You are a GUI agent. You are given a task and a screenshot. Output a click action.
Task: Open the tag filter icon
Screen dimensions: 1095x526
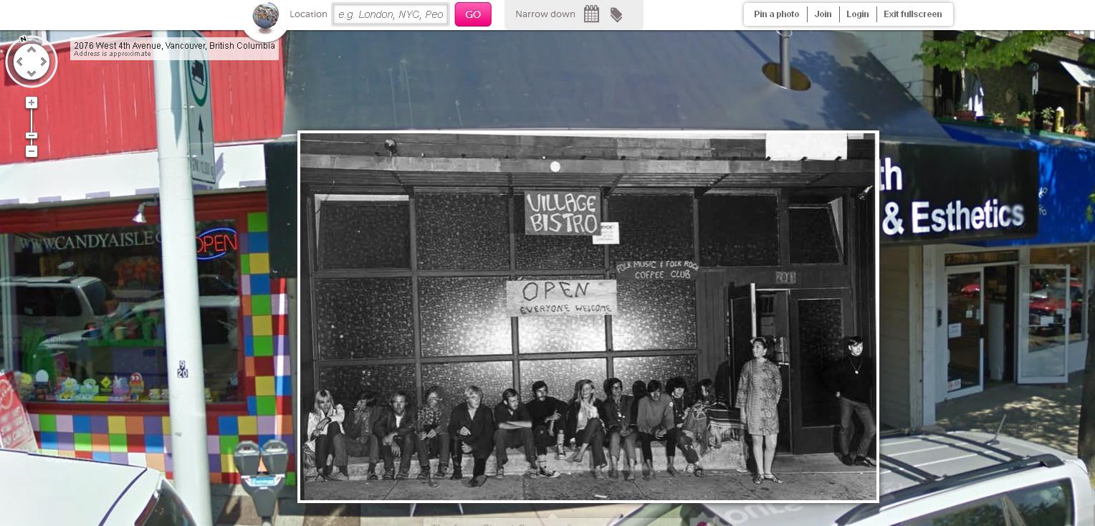[x=616, y=14]
